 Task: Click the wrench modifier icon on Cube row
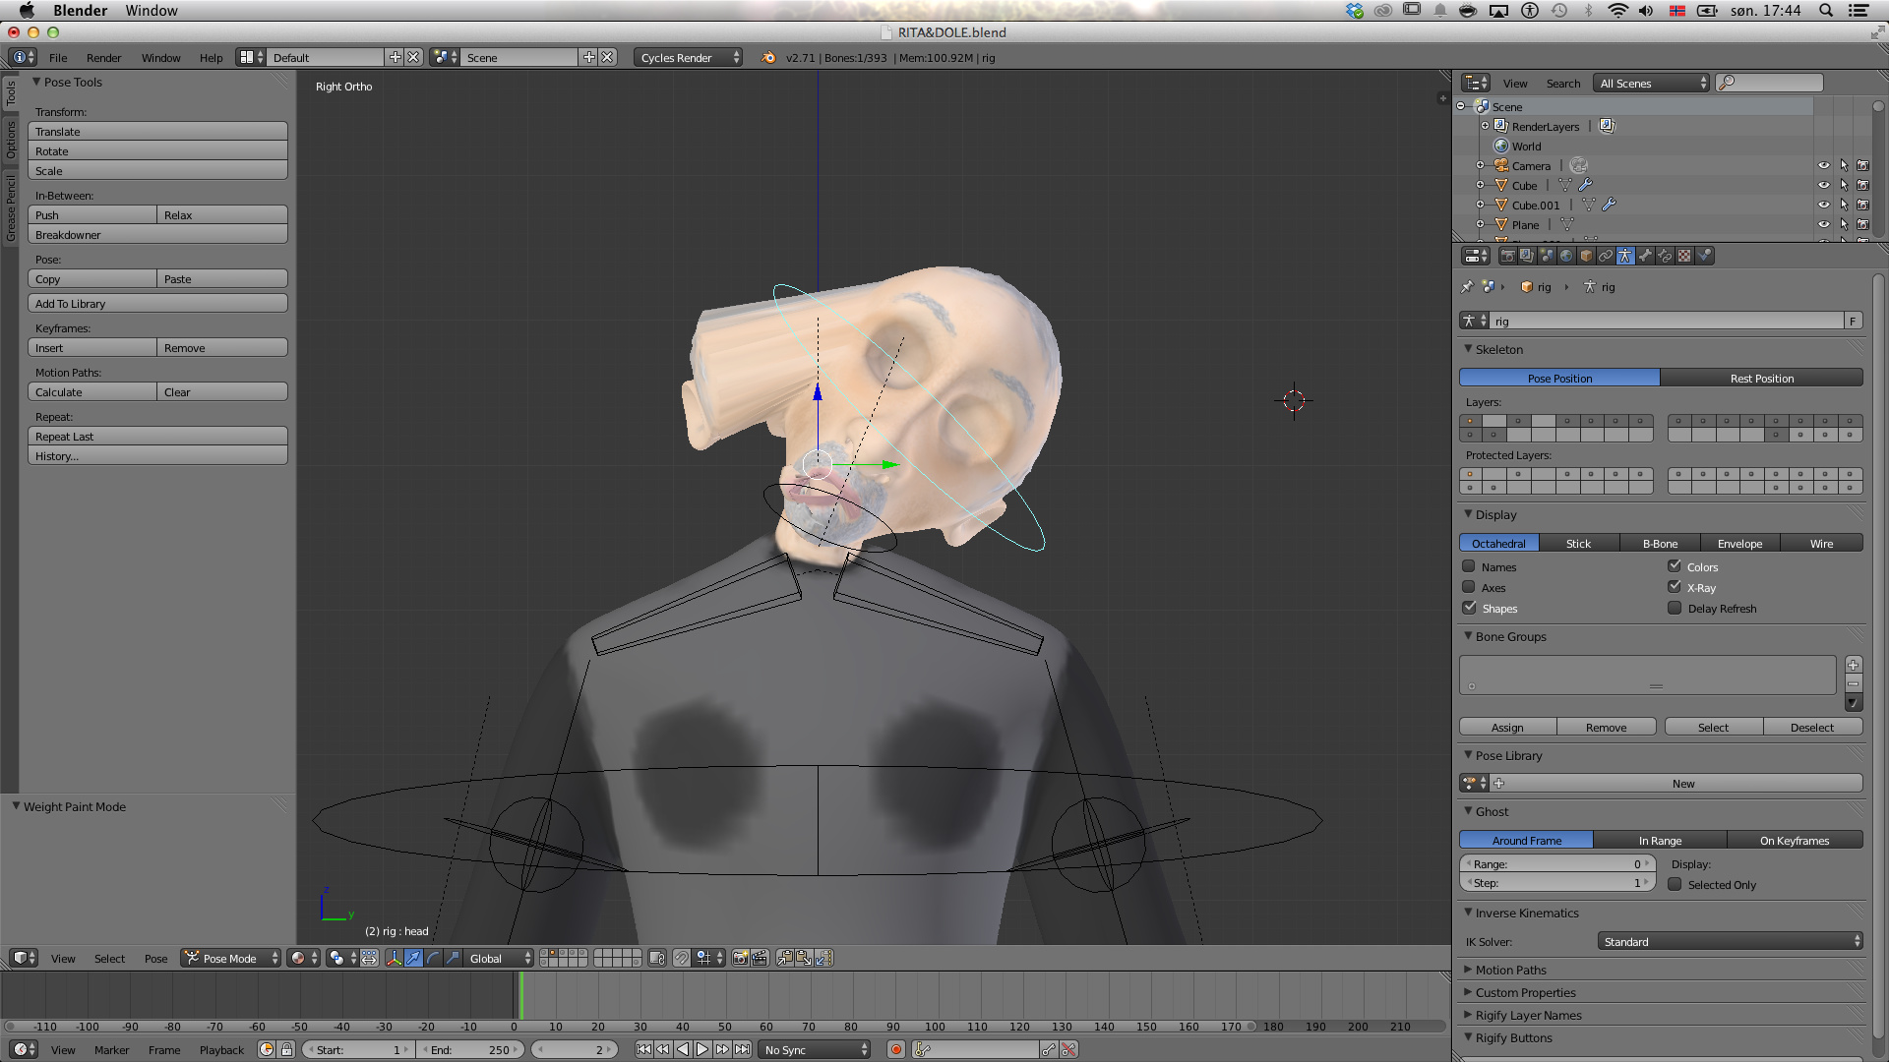tap(1586, 185)
